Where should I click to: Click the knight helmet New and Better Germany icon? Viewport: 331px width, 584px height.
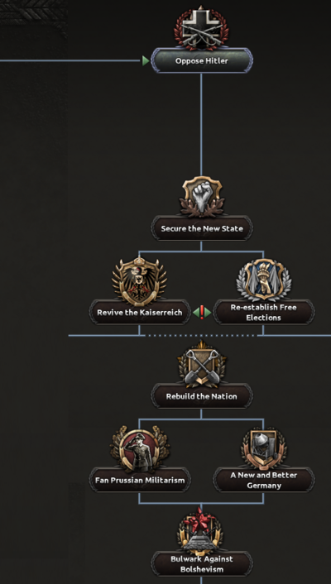(263, 449)
